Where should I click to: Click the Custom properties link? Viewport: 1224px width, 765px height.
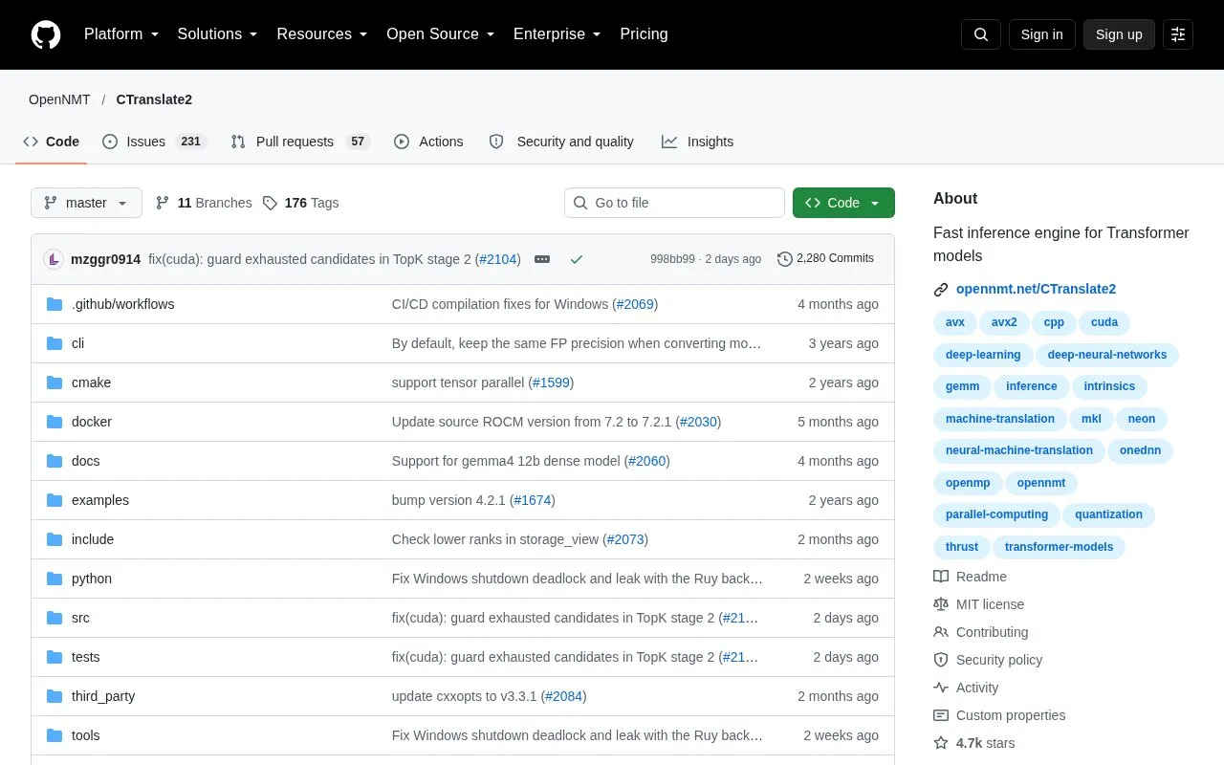1011,715
